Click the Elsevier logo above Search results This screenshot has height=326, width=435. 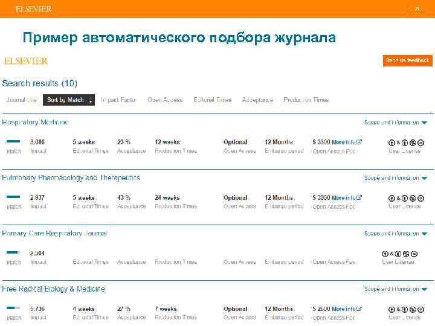26,61
